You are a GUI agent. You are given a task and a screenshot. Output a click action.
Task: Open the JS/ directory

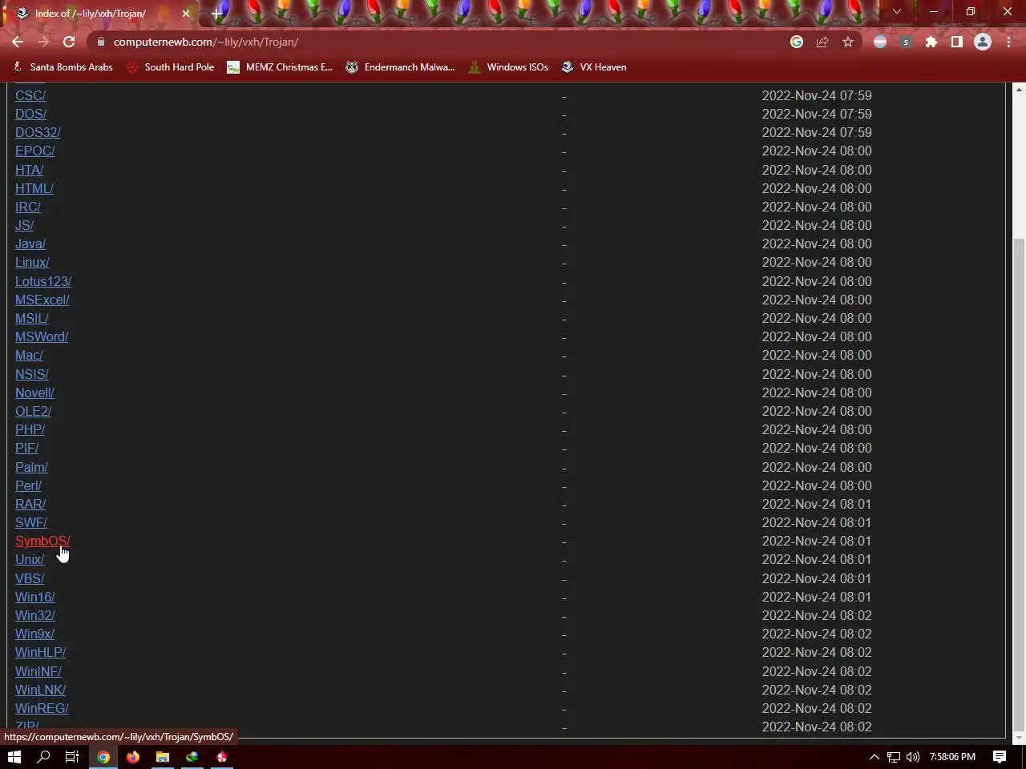(x=24, y=225)
